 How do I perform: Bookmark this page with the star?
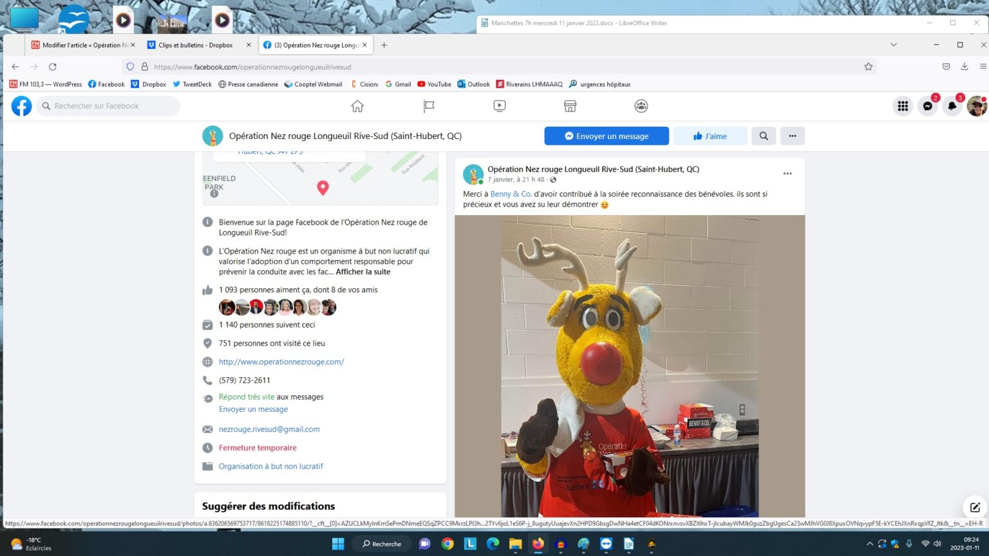point(868,66)
